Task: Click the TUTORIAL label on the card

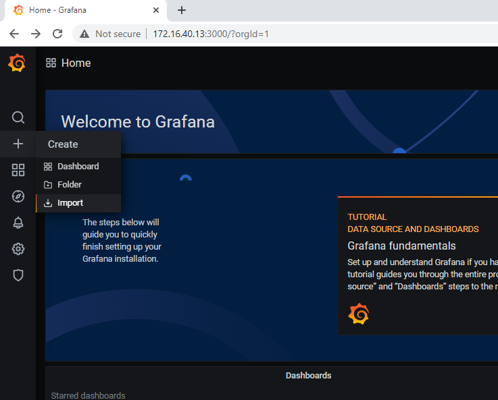Action: pos(367,217)
